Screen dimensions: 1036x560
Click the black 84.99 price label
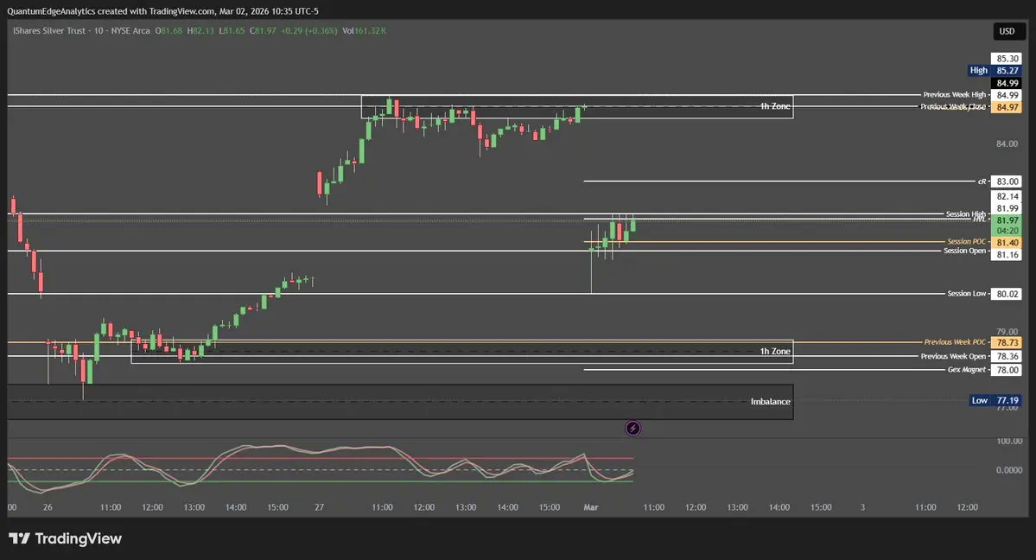1007,83
